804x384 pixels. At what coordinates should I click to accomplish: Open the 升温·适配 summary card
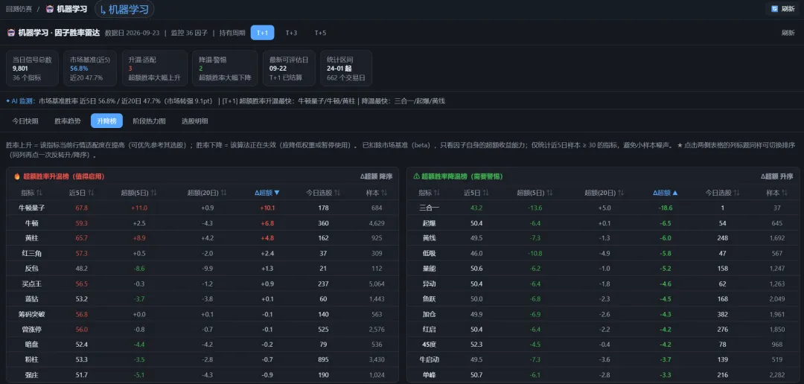pos(155,68)
